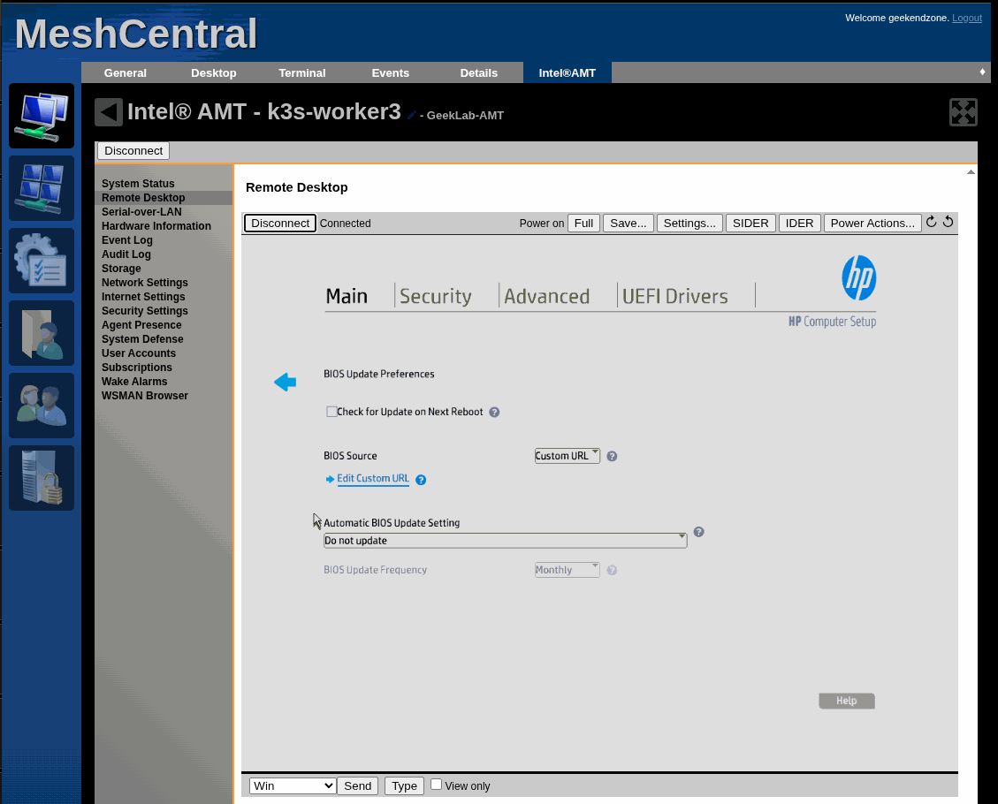Open My Users two-people sidebar icon

click(x=42, y=406)
